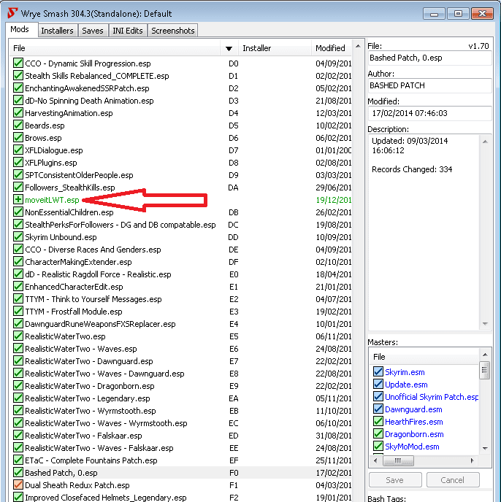
Task: Sort mods by Installer column header
Action: point(275,48)
